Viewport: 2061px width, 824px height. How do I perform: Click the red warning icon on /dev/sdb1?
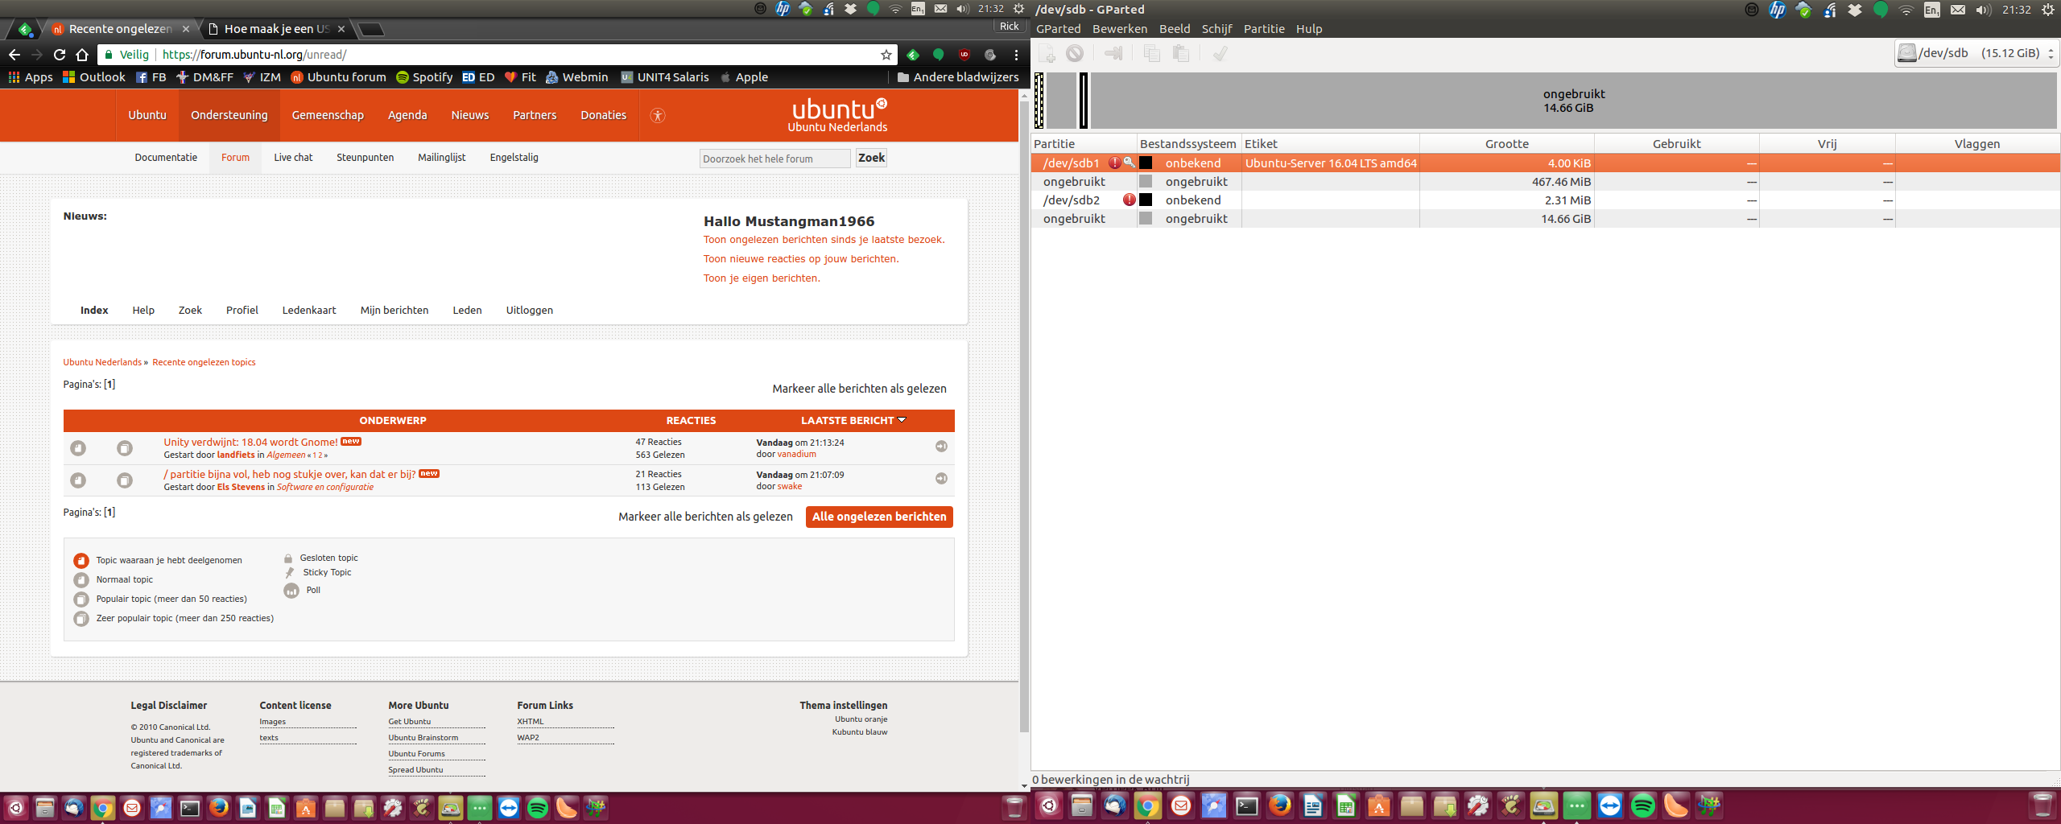[x=1114, y=163]
